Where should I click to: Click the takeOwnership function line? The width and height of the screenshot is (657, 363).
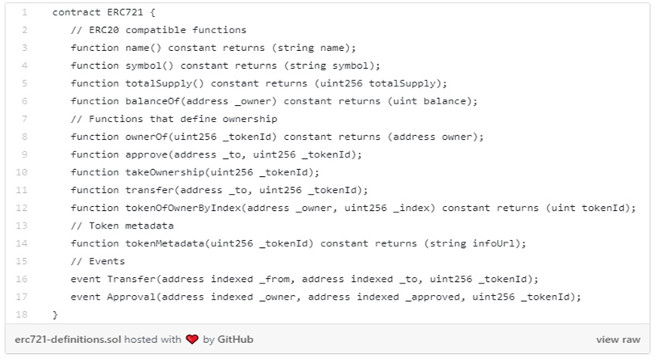pos(194,172)
